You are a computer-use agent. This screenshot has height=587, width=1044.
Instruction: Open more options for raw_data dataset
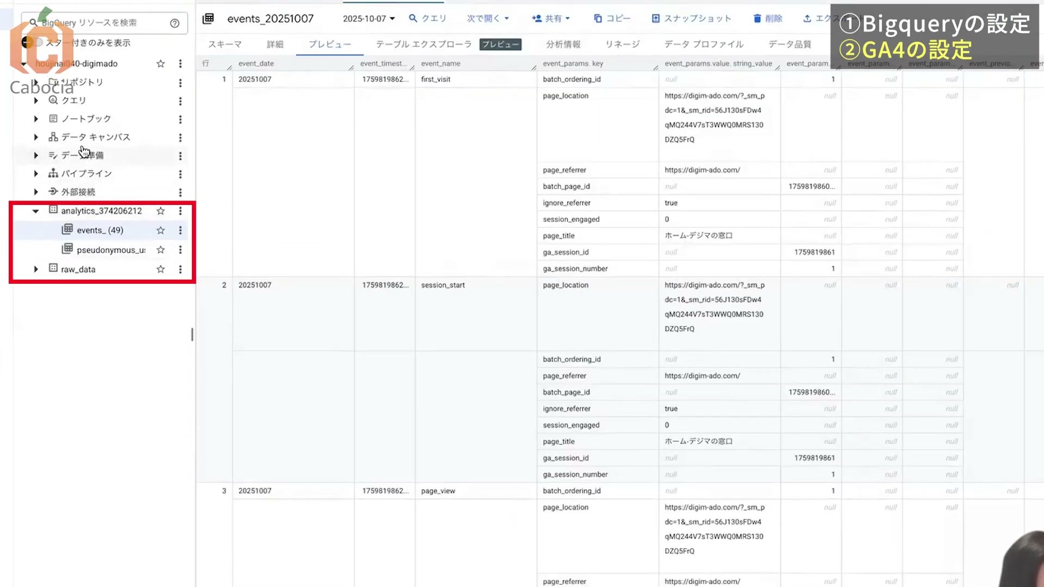(180, 270)
